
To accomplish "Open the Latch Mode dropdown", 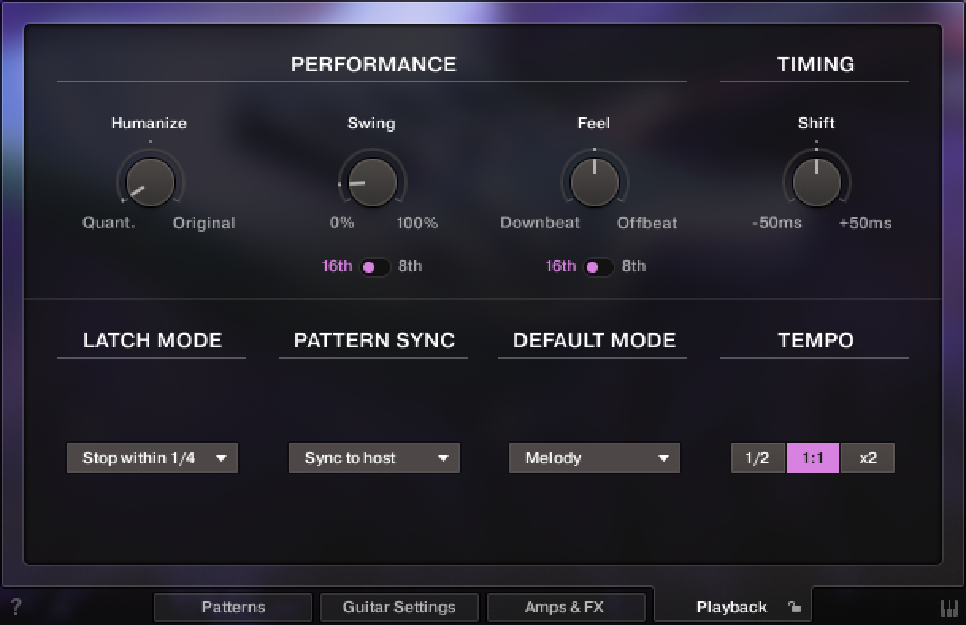I will pos(152,458).
